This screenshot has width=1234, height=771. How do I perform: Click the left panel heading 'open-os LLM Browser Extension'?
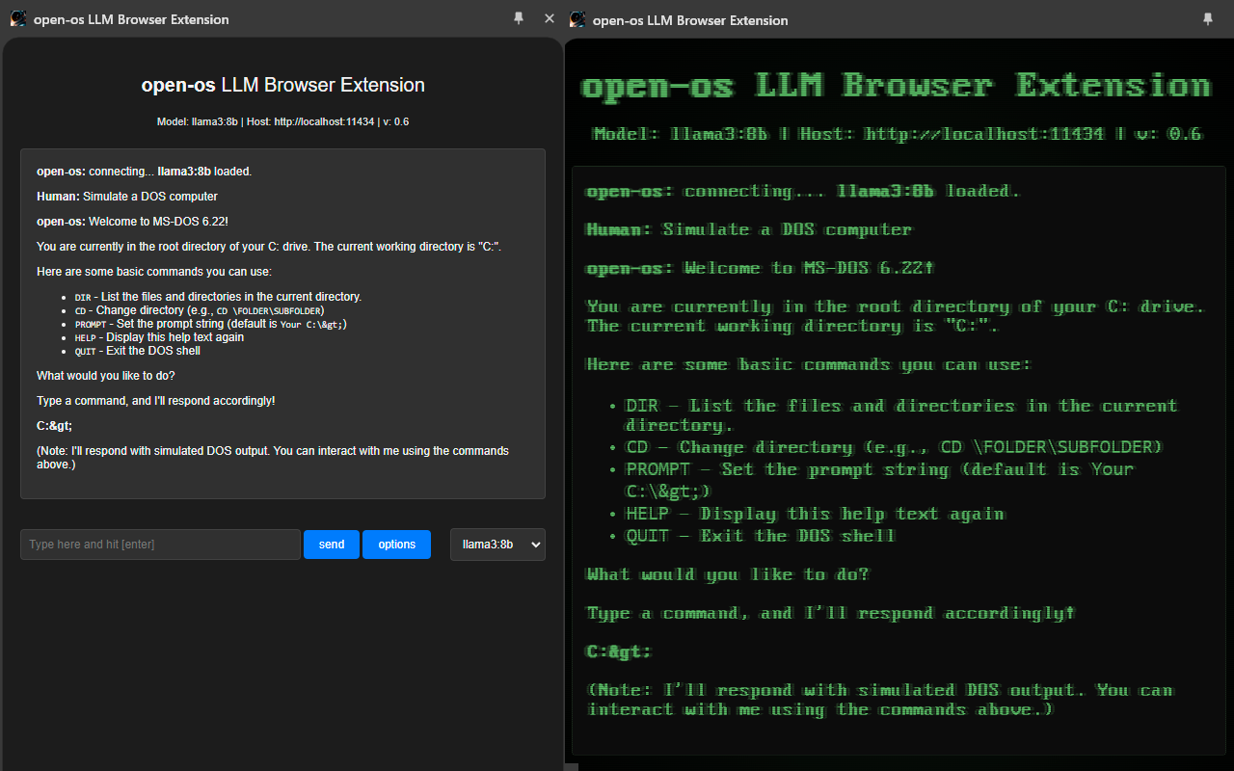(x=283, y=85)
